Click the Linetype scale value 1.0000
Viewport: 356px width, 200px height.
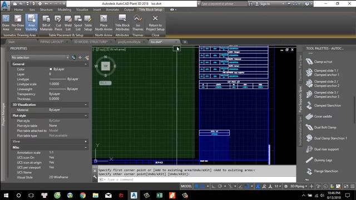pos(55,84)
